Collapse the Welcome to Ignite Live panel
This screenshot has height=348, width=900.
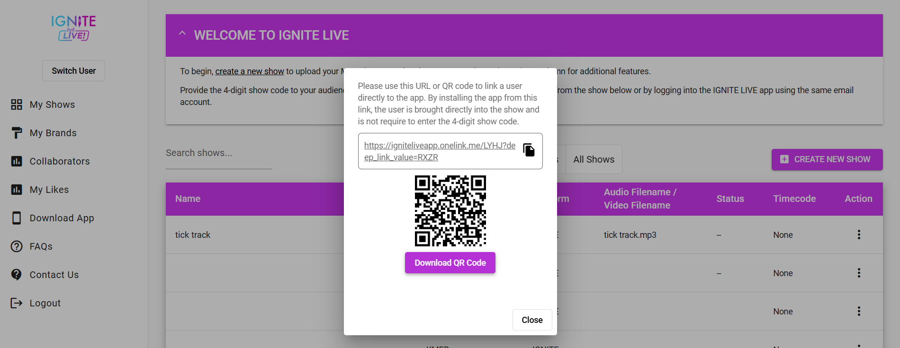pos(182,34)
